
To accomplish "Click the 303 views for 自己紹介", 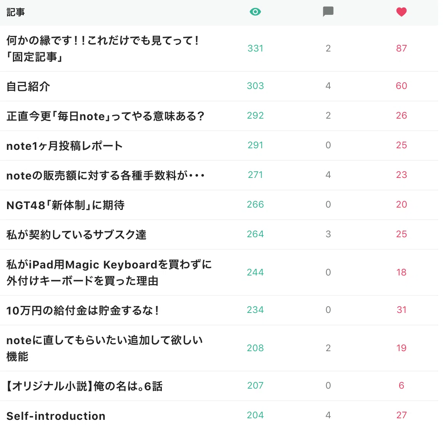I will (255, 85).
